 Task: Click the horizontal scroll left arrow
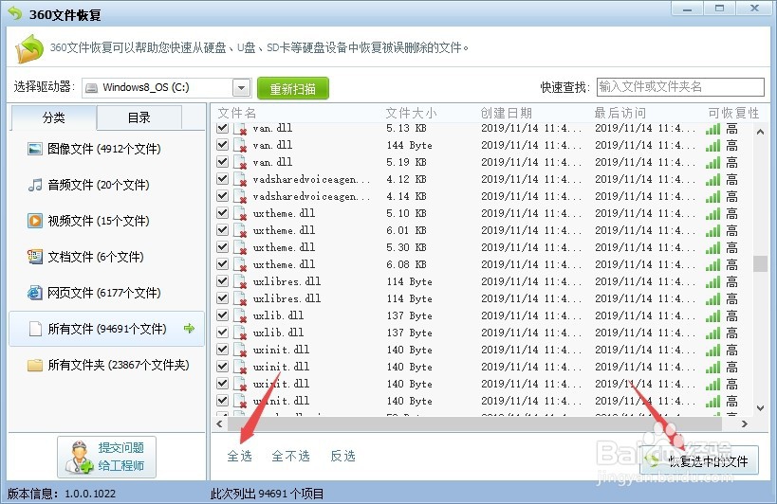pyautogui.click(x=219, y=423)
